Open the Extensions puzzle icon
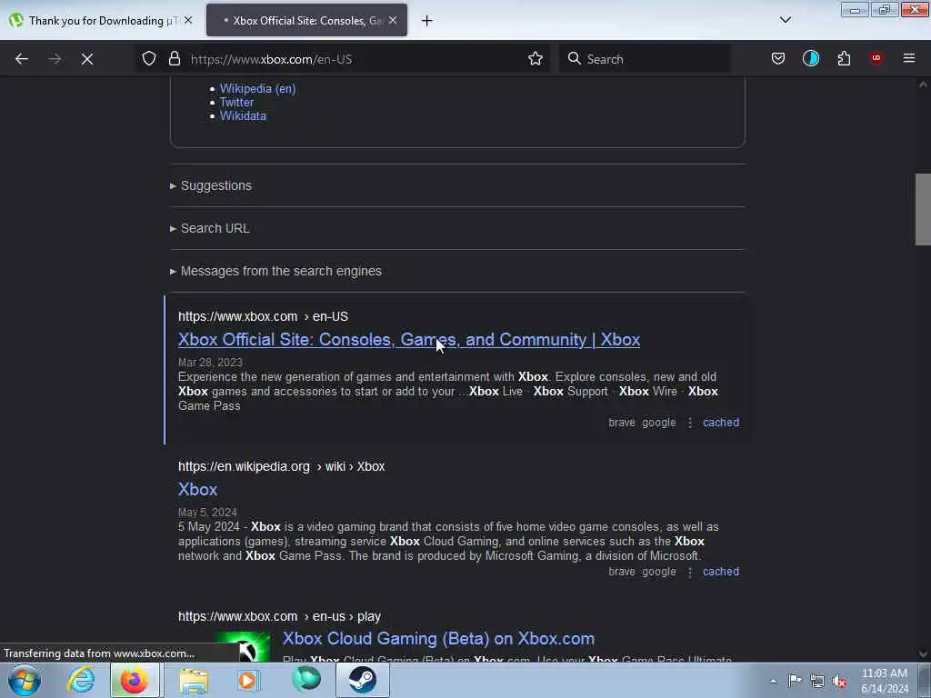The width and height of the screenshot is (931, 698). click(844, 59)
